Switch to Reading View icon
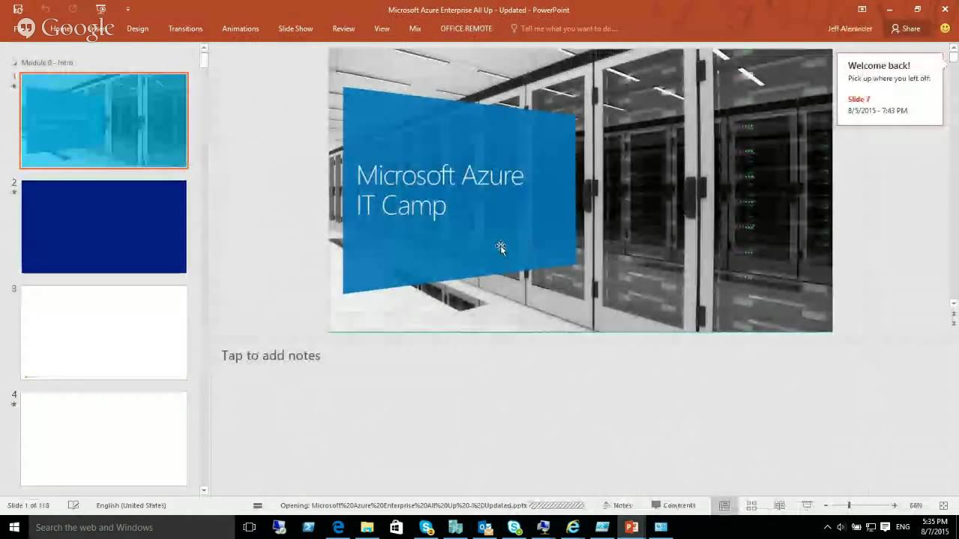The image size is (959, 539). [779, 505]
